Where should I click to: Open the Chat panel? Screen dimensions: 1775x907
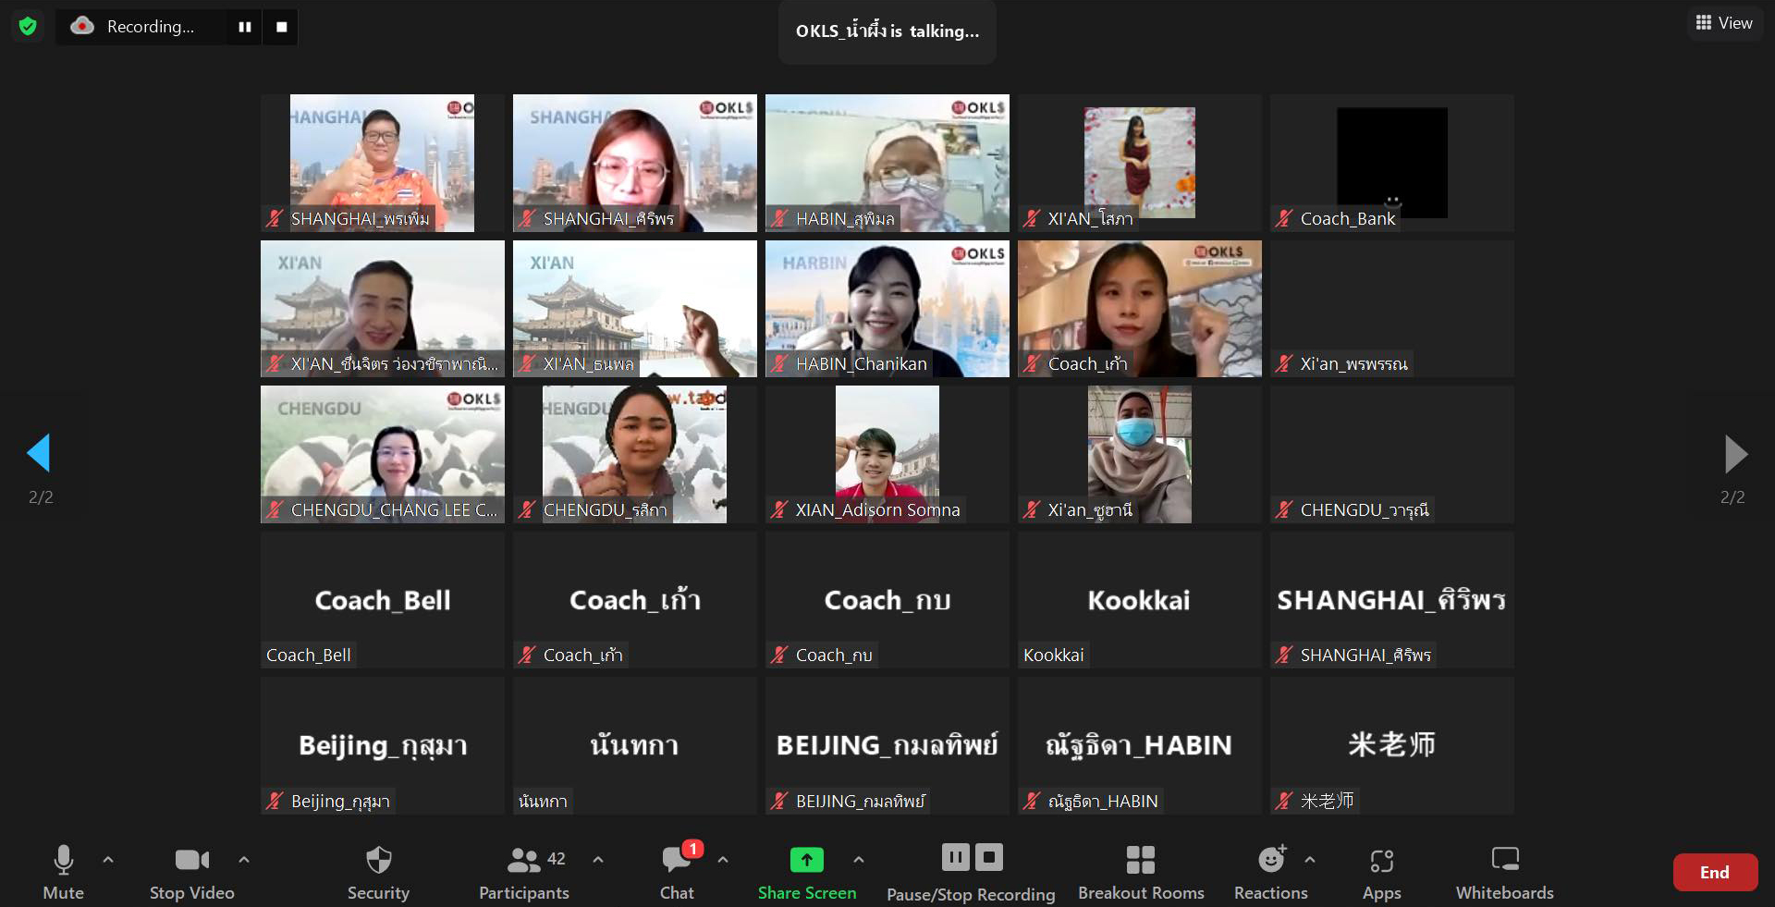(677, 872)
